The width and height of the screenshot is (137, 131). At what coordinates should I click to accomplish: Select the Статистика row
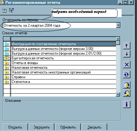tap(63, 82)
